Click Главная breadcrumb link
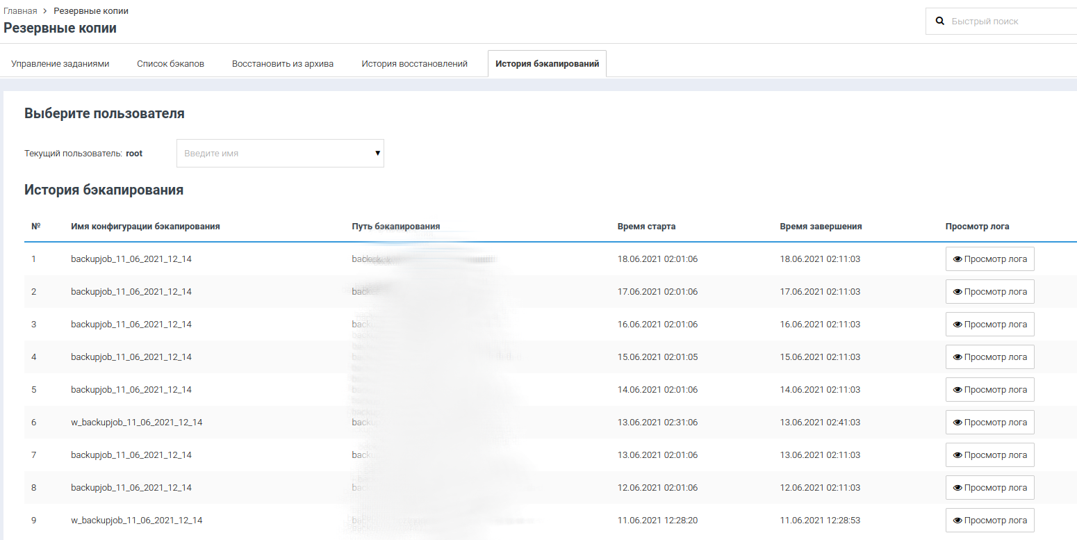This screenshot has height=540, width=1077. pyautogui.click(x=20, y=11)
